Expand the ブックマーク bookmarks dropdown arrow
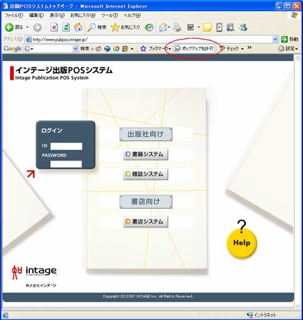Viewport: 303px width, 320px height. (x=170, y=49)
